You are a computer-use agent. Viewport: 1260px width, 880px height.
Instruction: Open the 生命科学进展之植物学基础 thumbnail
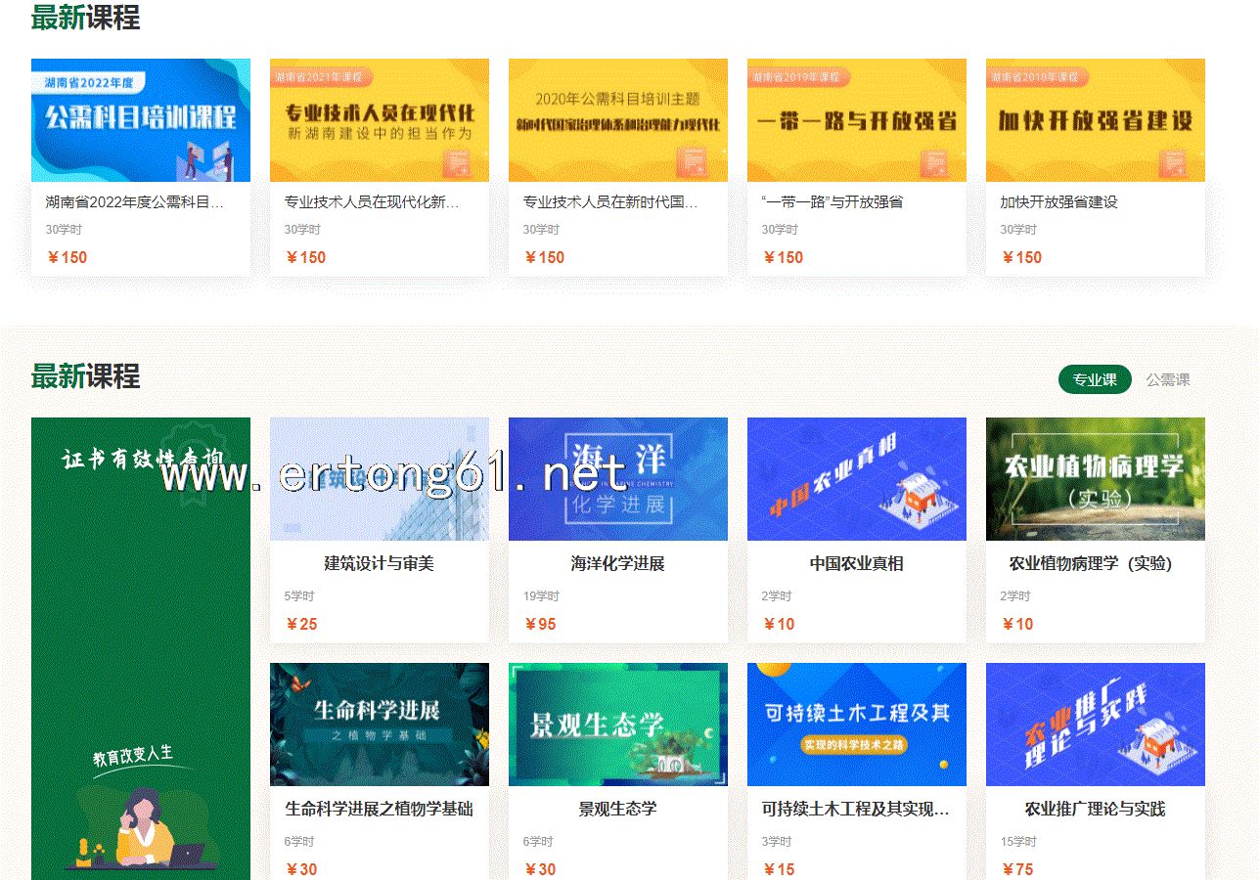coord(380,725)
